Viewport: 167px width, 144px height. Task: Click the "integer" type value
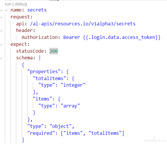(x=73, y=85)
